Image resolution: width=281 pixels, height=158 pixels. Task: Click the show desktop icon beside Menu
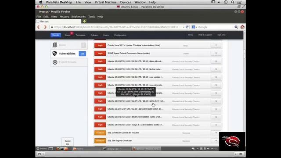coord(51,149)
